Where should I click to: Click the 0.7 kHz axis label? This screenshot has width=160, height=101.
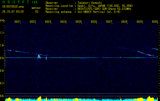click(2, 83)
